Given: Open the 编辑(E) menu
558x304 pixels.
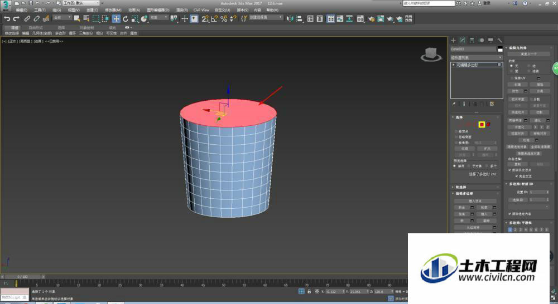Looking at the screenshot, I should 22,10.
